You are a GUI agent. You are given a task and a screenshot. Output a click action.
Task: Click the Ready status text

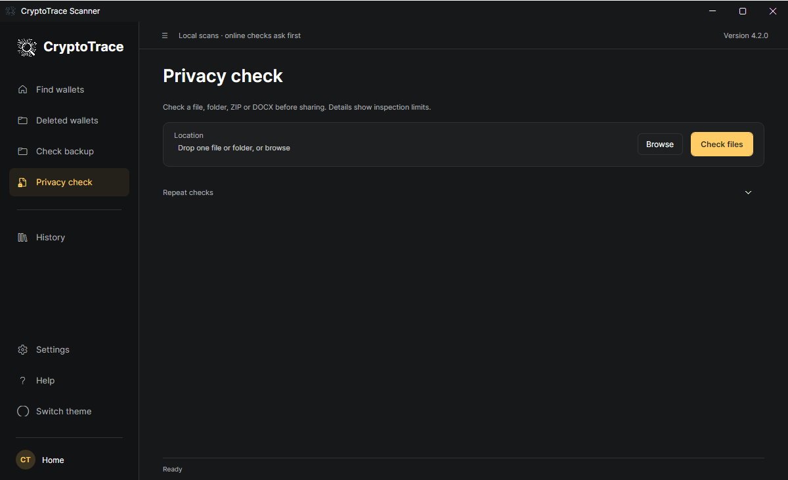pos(173,469)
